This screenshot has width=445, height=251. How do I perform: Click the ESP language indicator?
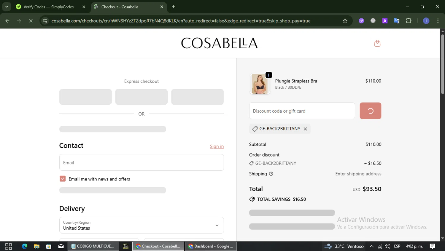click(397, 246)
